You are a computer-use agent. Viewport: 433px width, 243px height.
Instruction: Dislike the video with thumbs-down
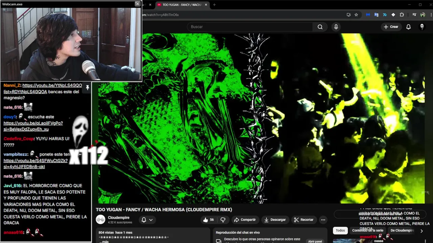click(x=223, y=220)
